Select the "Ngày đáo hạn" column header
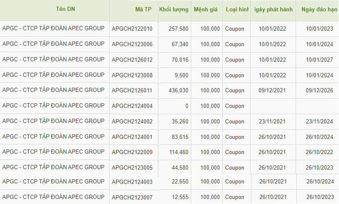This screenshot has height=204, width=339. click(319, 9)
